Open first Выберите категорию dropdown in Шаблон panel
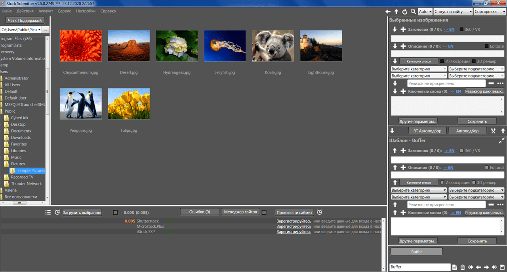Screen dimensions: 507x272 pyautogui.click(x=419, y=190)
